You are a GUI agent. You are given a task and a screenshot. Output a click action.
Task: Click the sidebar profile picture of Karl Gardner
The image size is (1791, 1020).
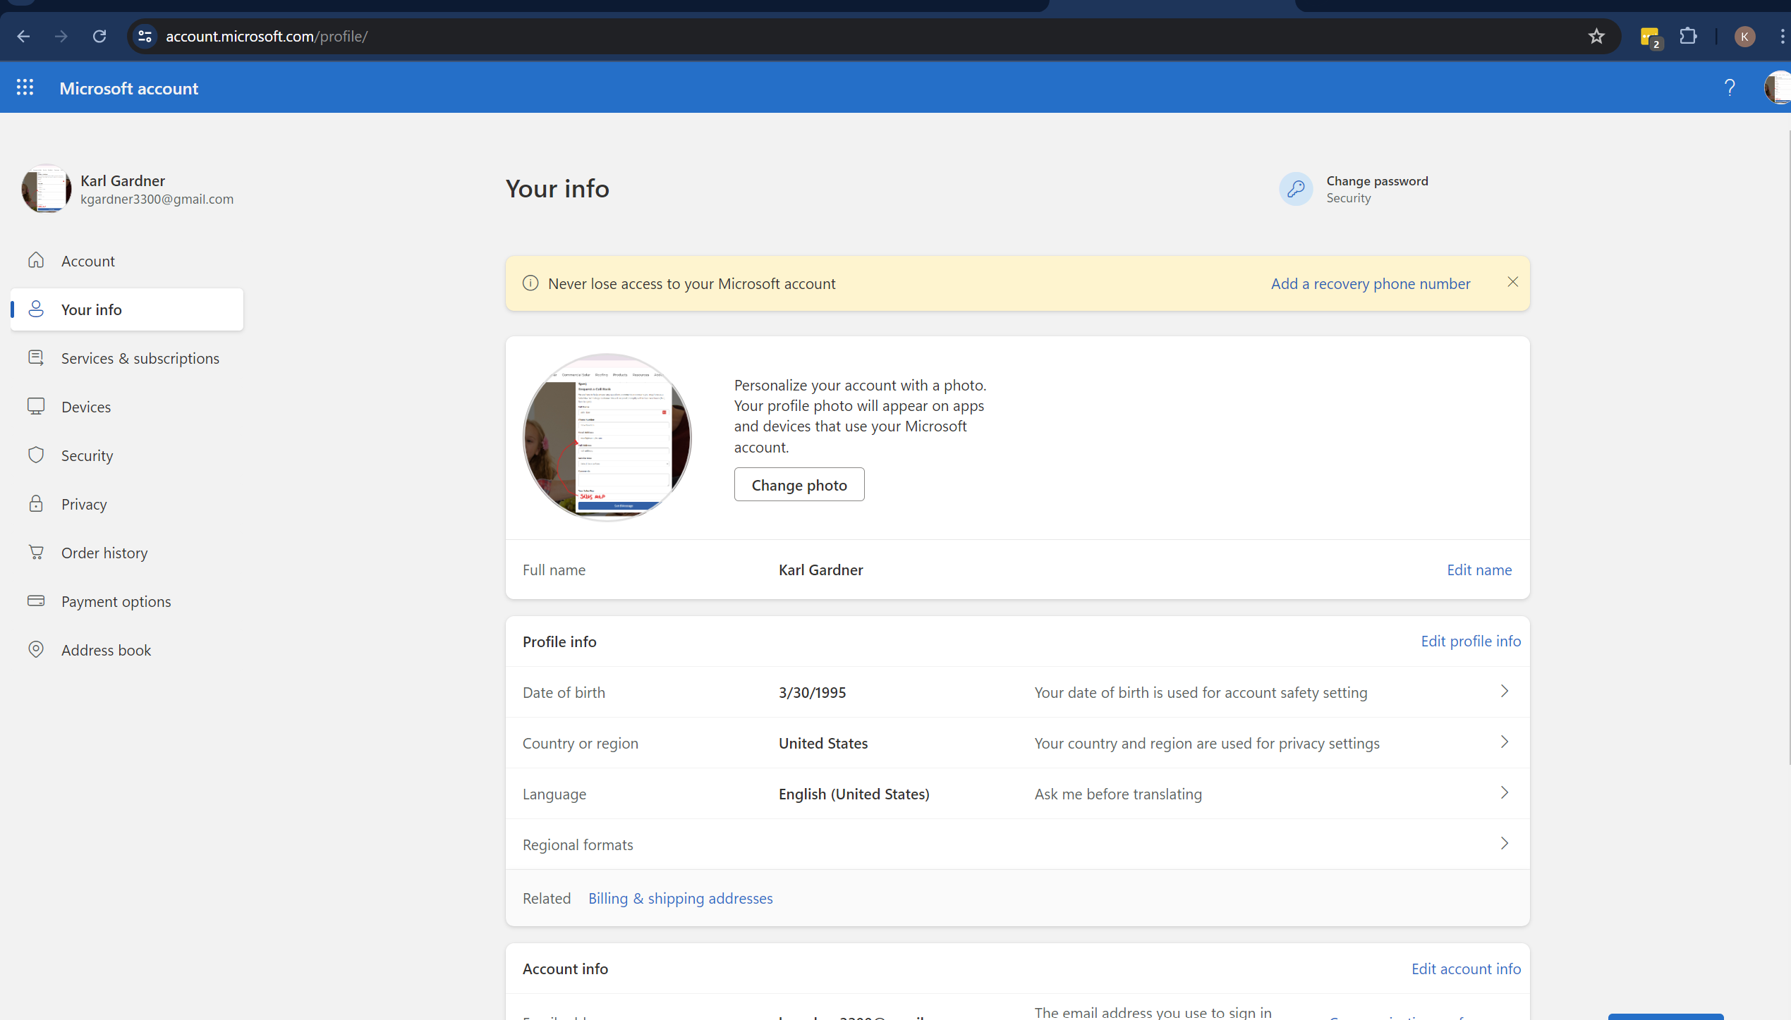click(47, 189)
